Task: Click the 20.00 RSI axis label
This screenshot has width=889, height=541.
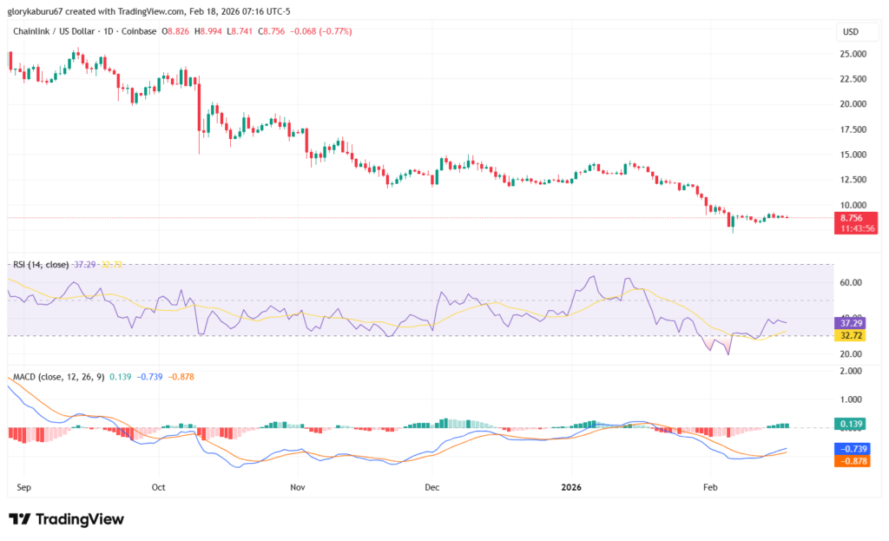Action: (x=851, y=353)
